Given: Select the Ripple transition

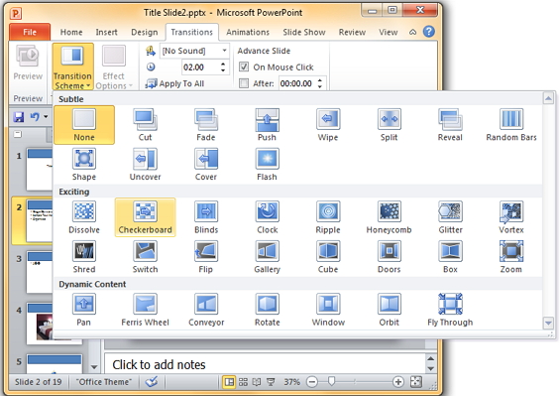Looking at the screenshot, I should 328,217.
